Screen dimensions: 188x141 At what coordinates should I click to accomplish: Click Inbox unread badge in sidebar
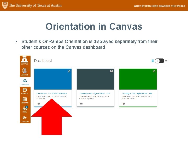click(27, 107)
